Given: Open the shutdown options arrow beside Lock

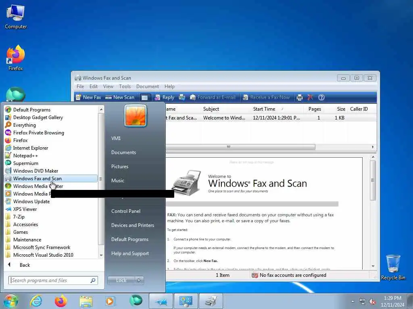Looking at the screenshot, I should click(139, 280).
